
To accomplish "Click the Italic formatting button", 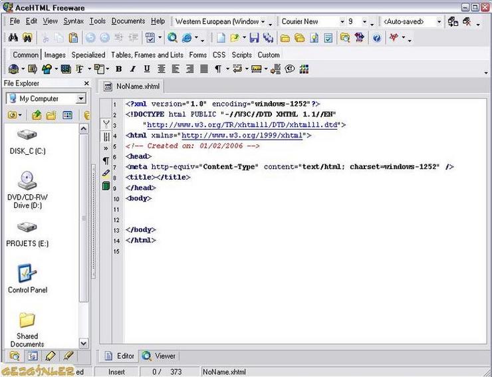I will [x=133, y=68].
